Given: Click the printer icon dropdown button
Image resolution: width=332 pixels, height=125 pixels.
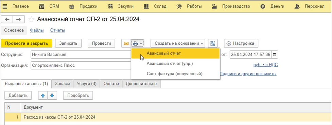Looking at the screenshot, I should tap(138, 43).
